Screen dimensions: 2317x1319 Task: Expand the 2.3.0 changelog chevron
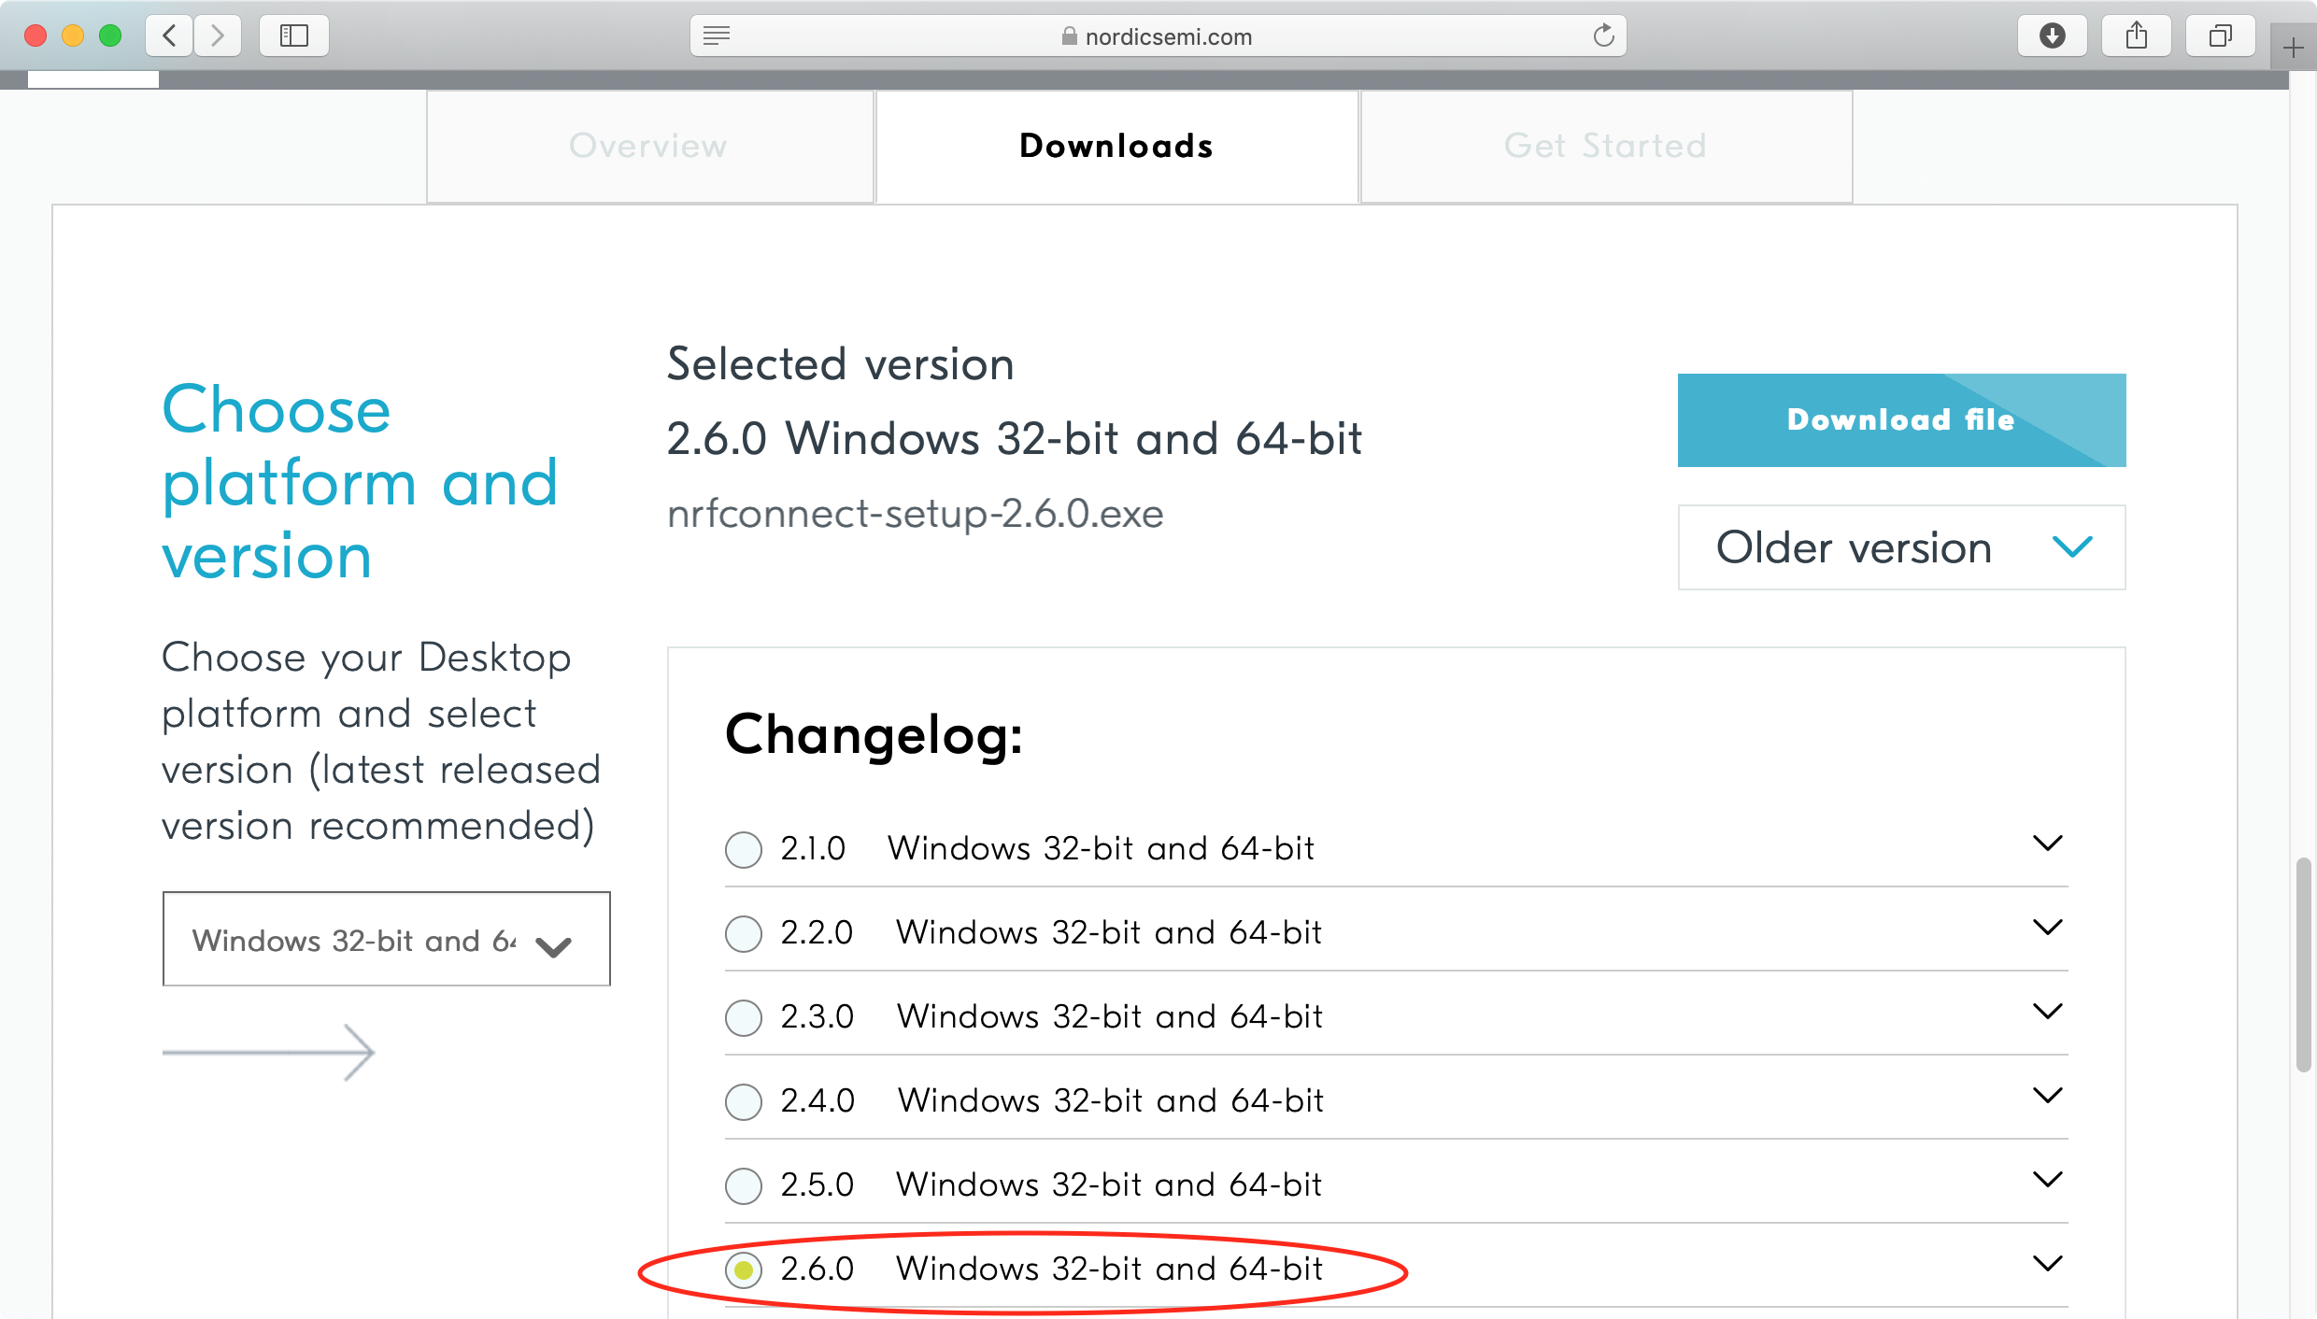pos(2047,1012)
